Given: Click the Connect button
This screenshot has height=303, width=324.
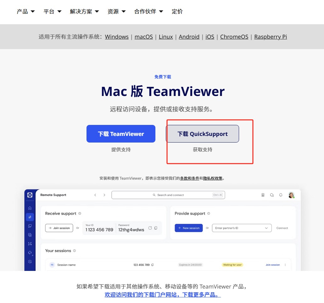Looking at the screenshot, I should pyautogui.click(x=282, y=228).
